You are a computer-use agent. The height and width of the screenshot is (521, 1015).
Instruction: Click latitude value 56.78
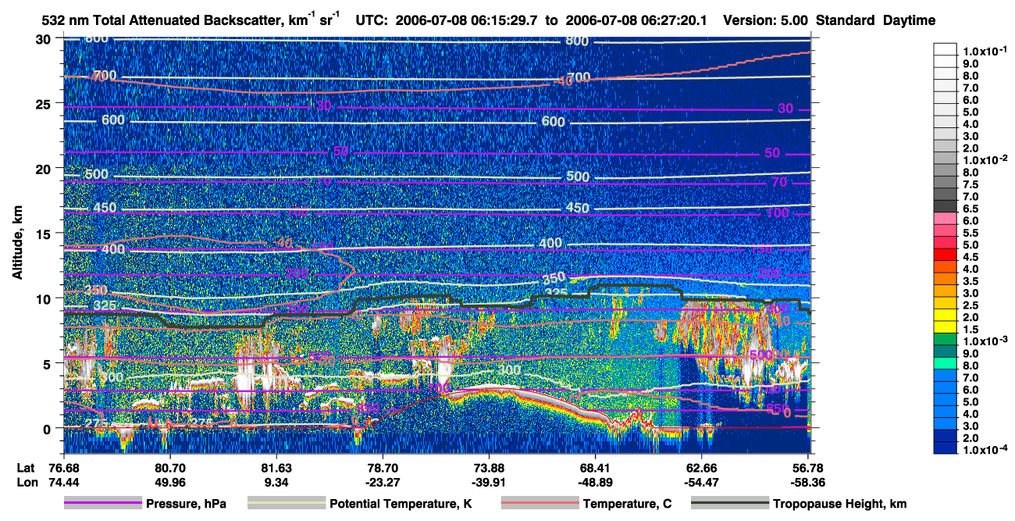click(x=809, y=469)
